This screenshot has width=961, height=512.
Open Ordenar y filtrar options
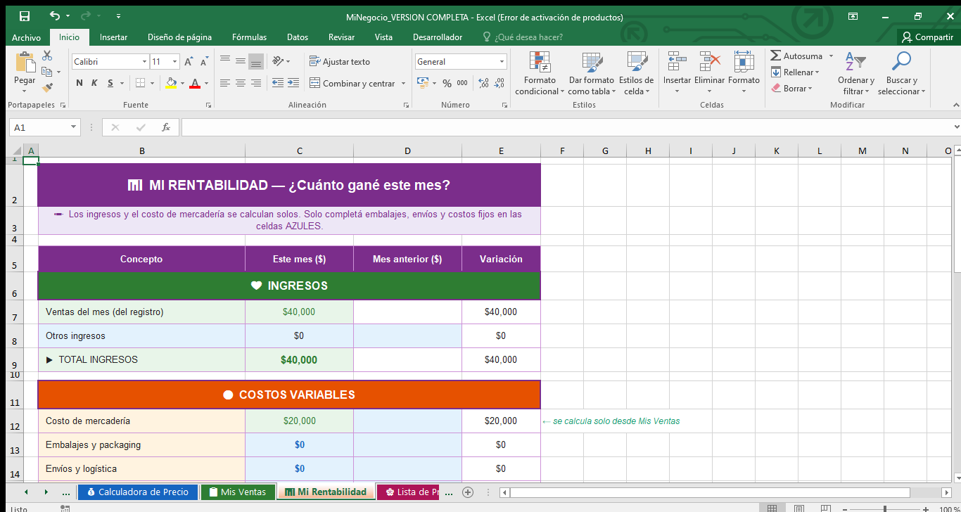coord(855,73)
